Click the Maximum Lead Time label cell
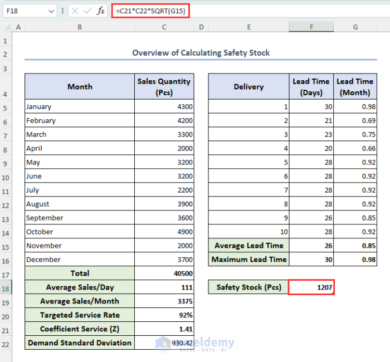Screen dimensions: 390x362 pyautogui.click(x=248, y=260)
